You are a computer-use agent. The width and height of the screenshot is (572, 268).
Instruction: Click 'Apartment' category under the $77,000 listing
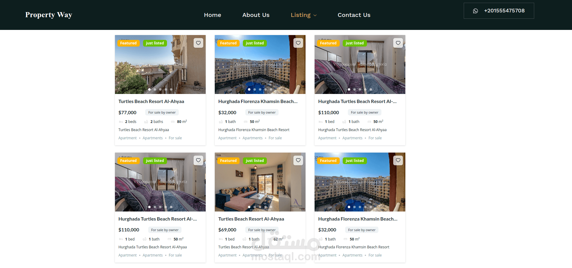128,138
